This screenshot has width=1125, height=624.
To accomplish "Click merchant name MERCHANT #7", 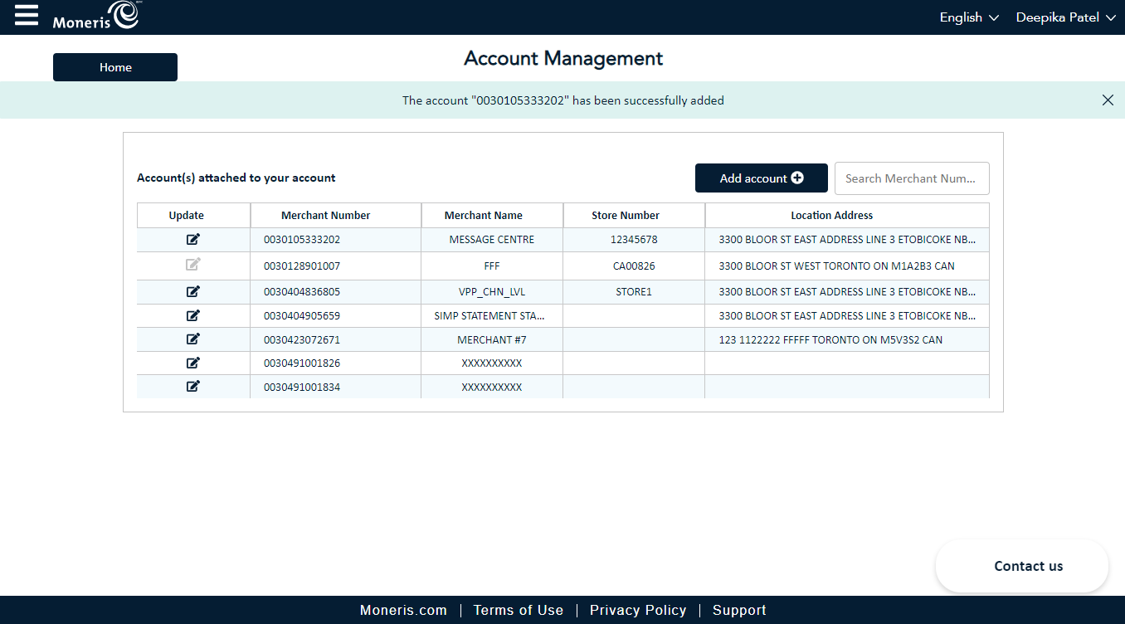I will [x=492, y=340].
